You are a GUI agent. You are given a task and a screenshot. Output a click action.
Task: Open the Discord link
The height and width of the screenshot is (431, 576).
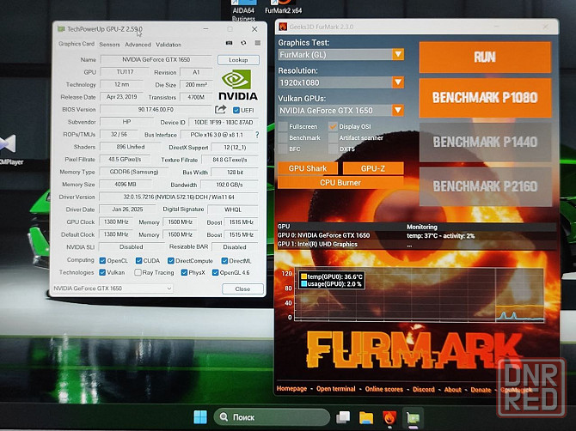[424, 389]
